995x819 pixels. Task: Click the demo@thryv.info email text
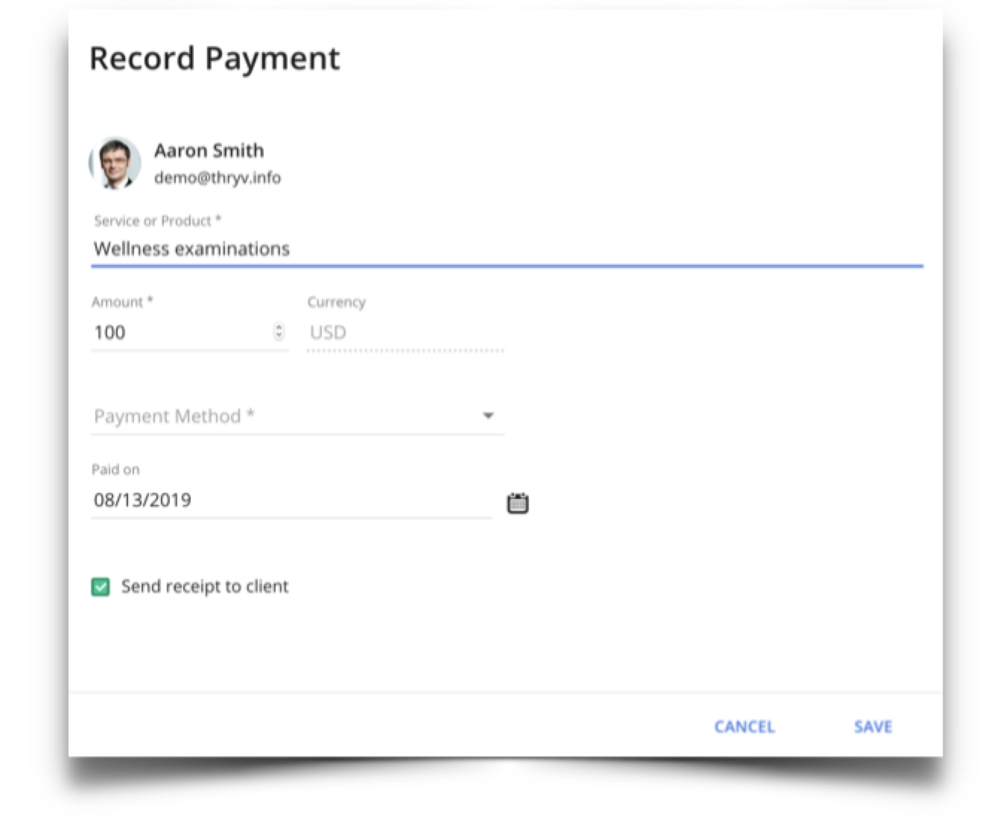tap(217, 178)
